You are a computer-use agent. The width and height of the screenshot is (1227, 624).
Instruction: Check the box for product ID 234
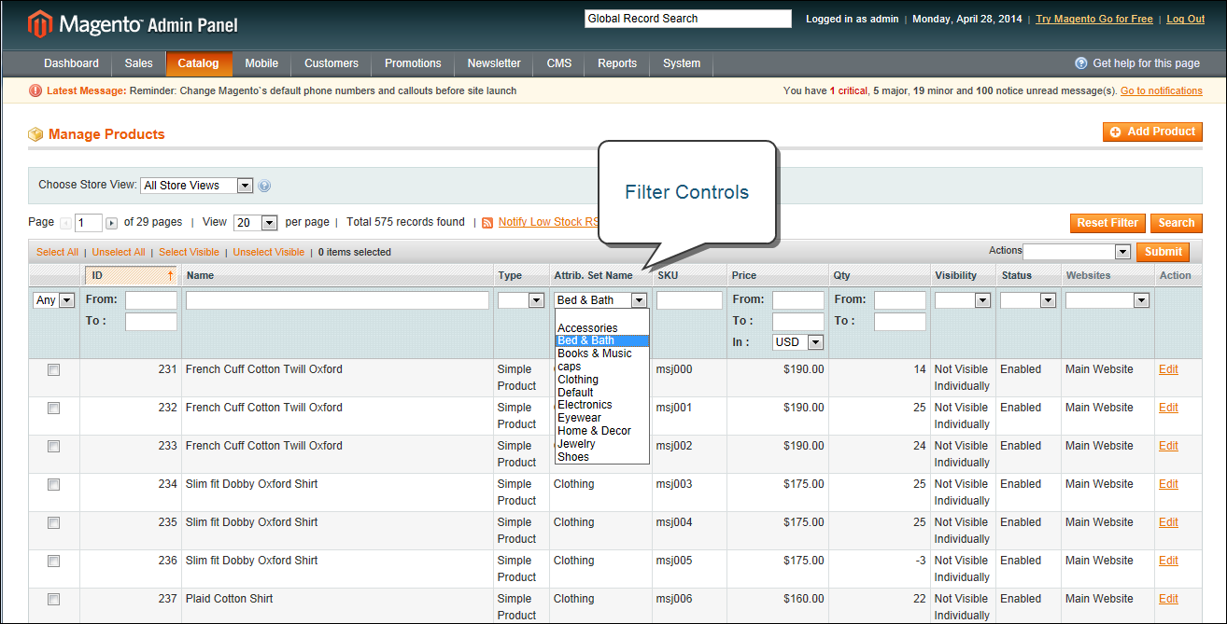53,484
